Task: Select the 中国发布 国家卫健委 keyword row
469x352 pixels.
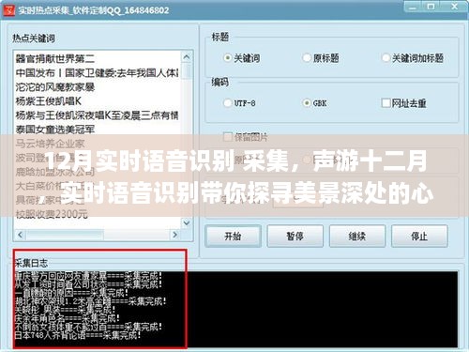Action: [x=98, y=73]
